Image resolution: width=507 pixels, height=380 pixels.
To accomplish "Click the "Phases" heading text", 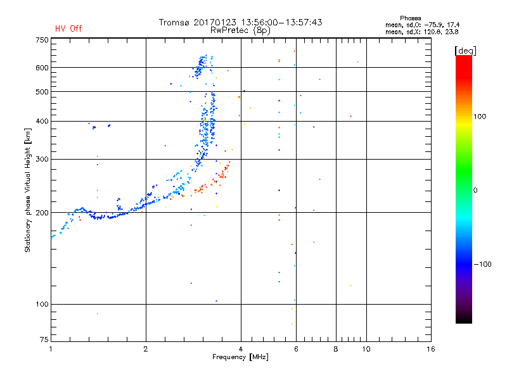I will 410,18.
